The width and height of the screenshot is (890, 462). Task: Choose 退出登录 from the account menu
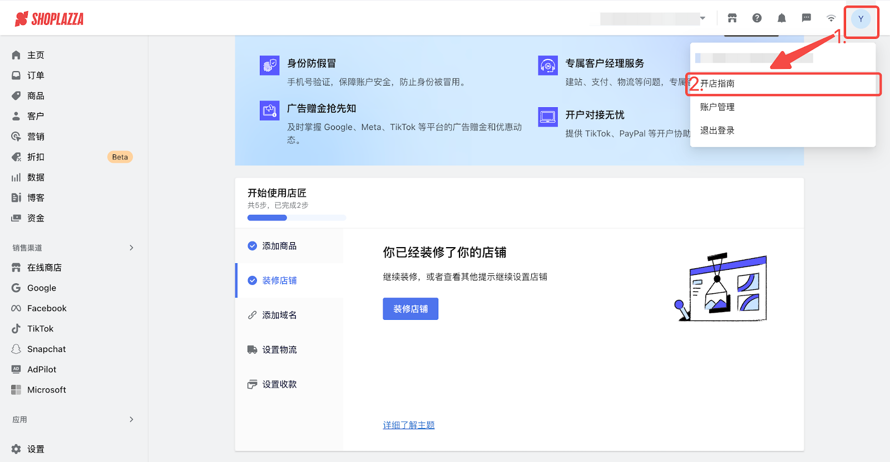(x=717, y=130)
